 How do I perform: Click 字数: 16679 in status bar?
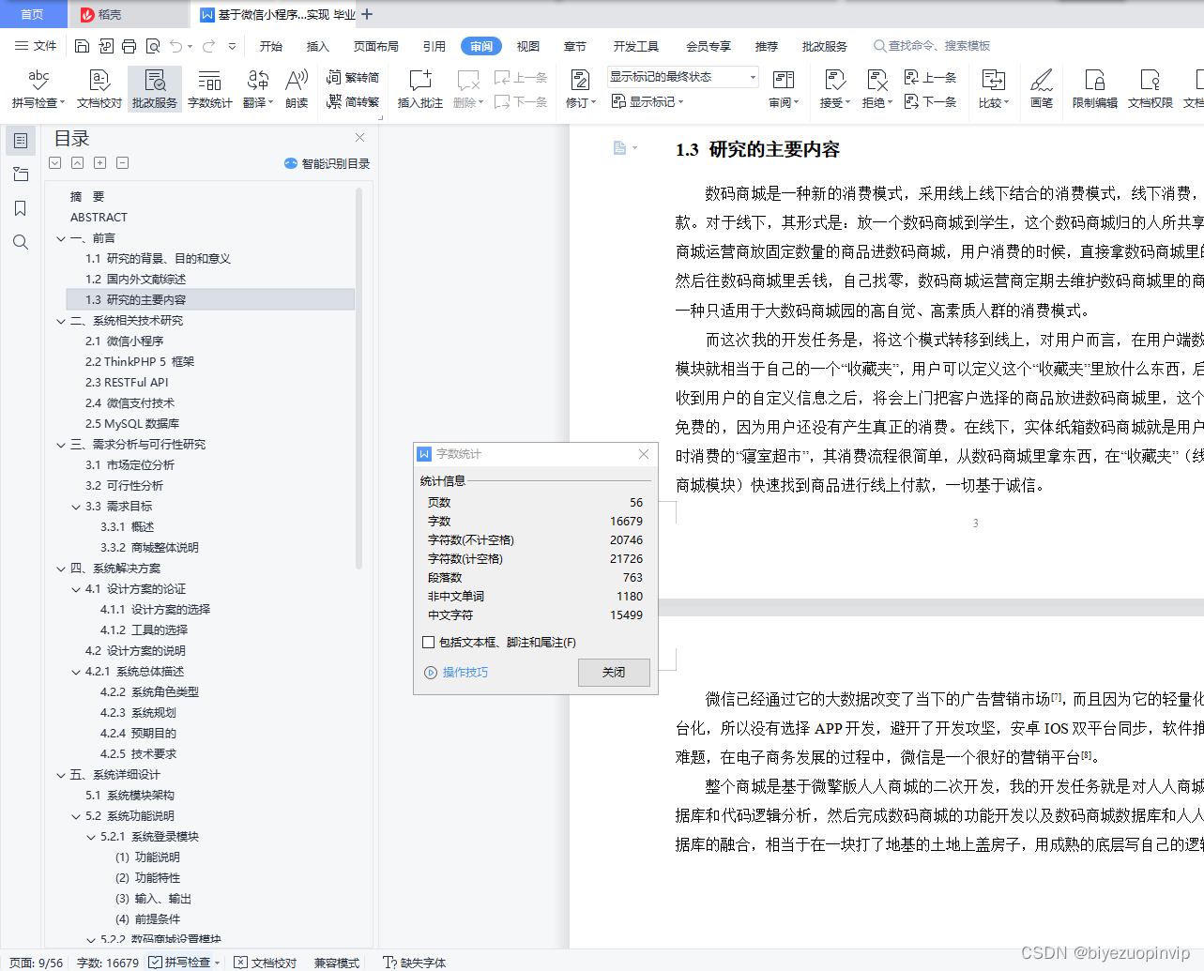point(108,963)
